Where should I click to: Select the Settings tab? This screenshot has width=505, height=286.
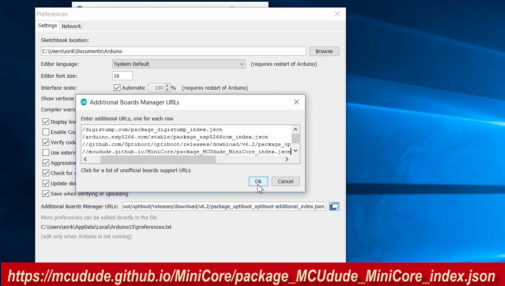(47, 26)
